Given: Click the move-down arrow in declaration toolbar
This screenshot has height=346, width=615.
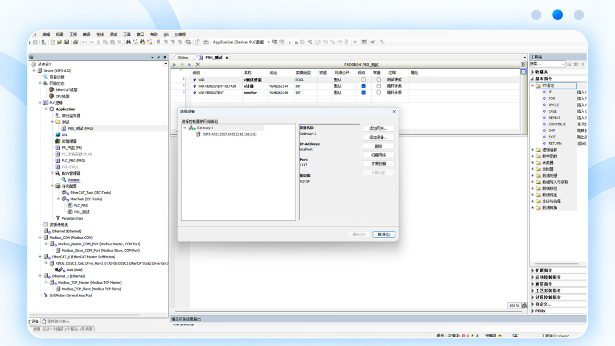Looking at the screenshot, I should click(x=189, y=64).
